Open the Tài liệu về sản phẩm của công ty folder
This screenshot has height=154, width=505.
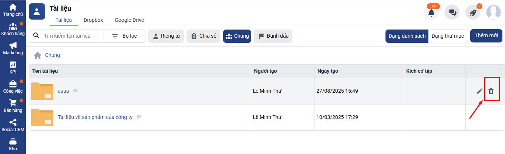(95, 117)
